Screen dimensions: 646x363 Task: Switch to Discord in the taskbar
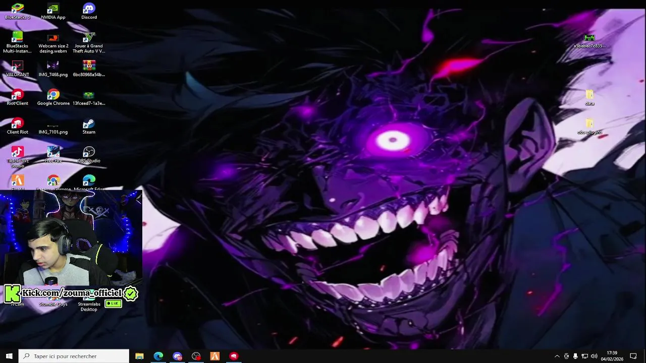177,356
